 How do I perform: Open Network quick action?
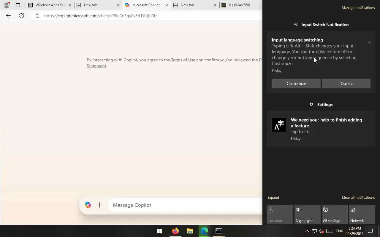tap(362, 214)
